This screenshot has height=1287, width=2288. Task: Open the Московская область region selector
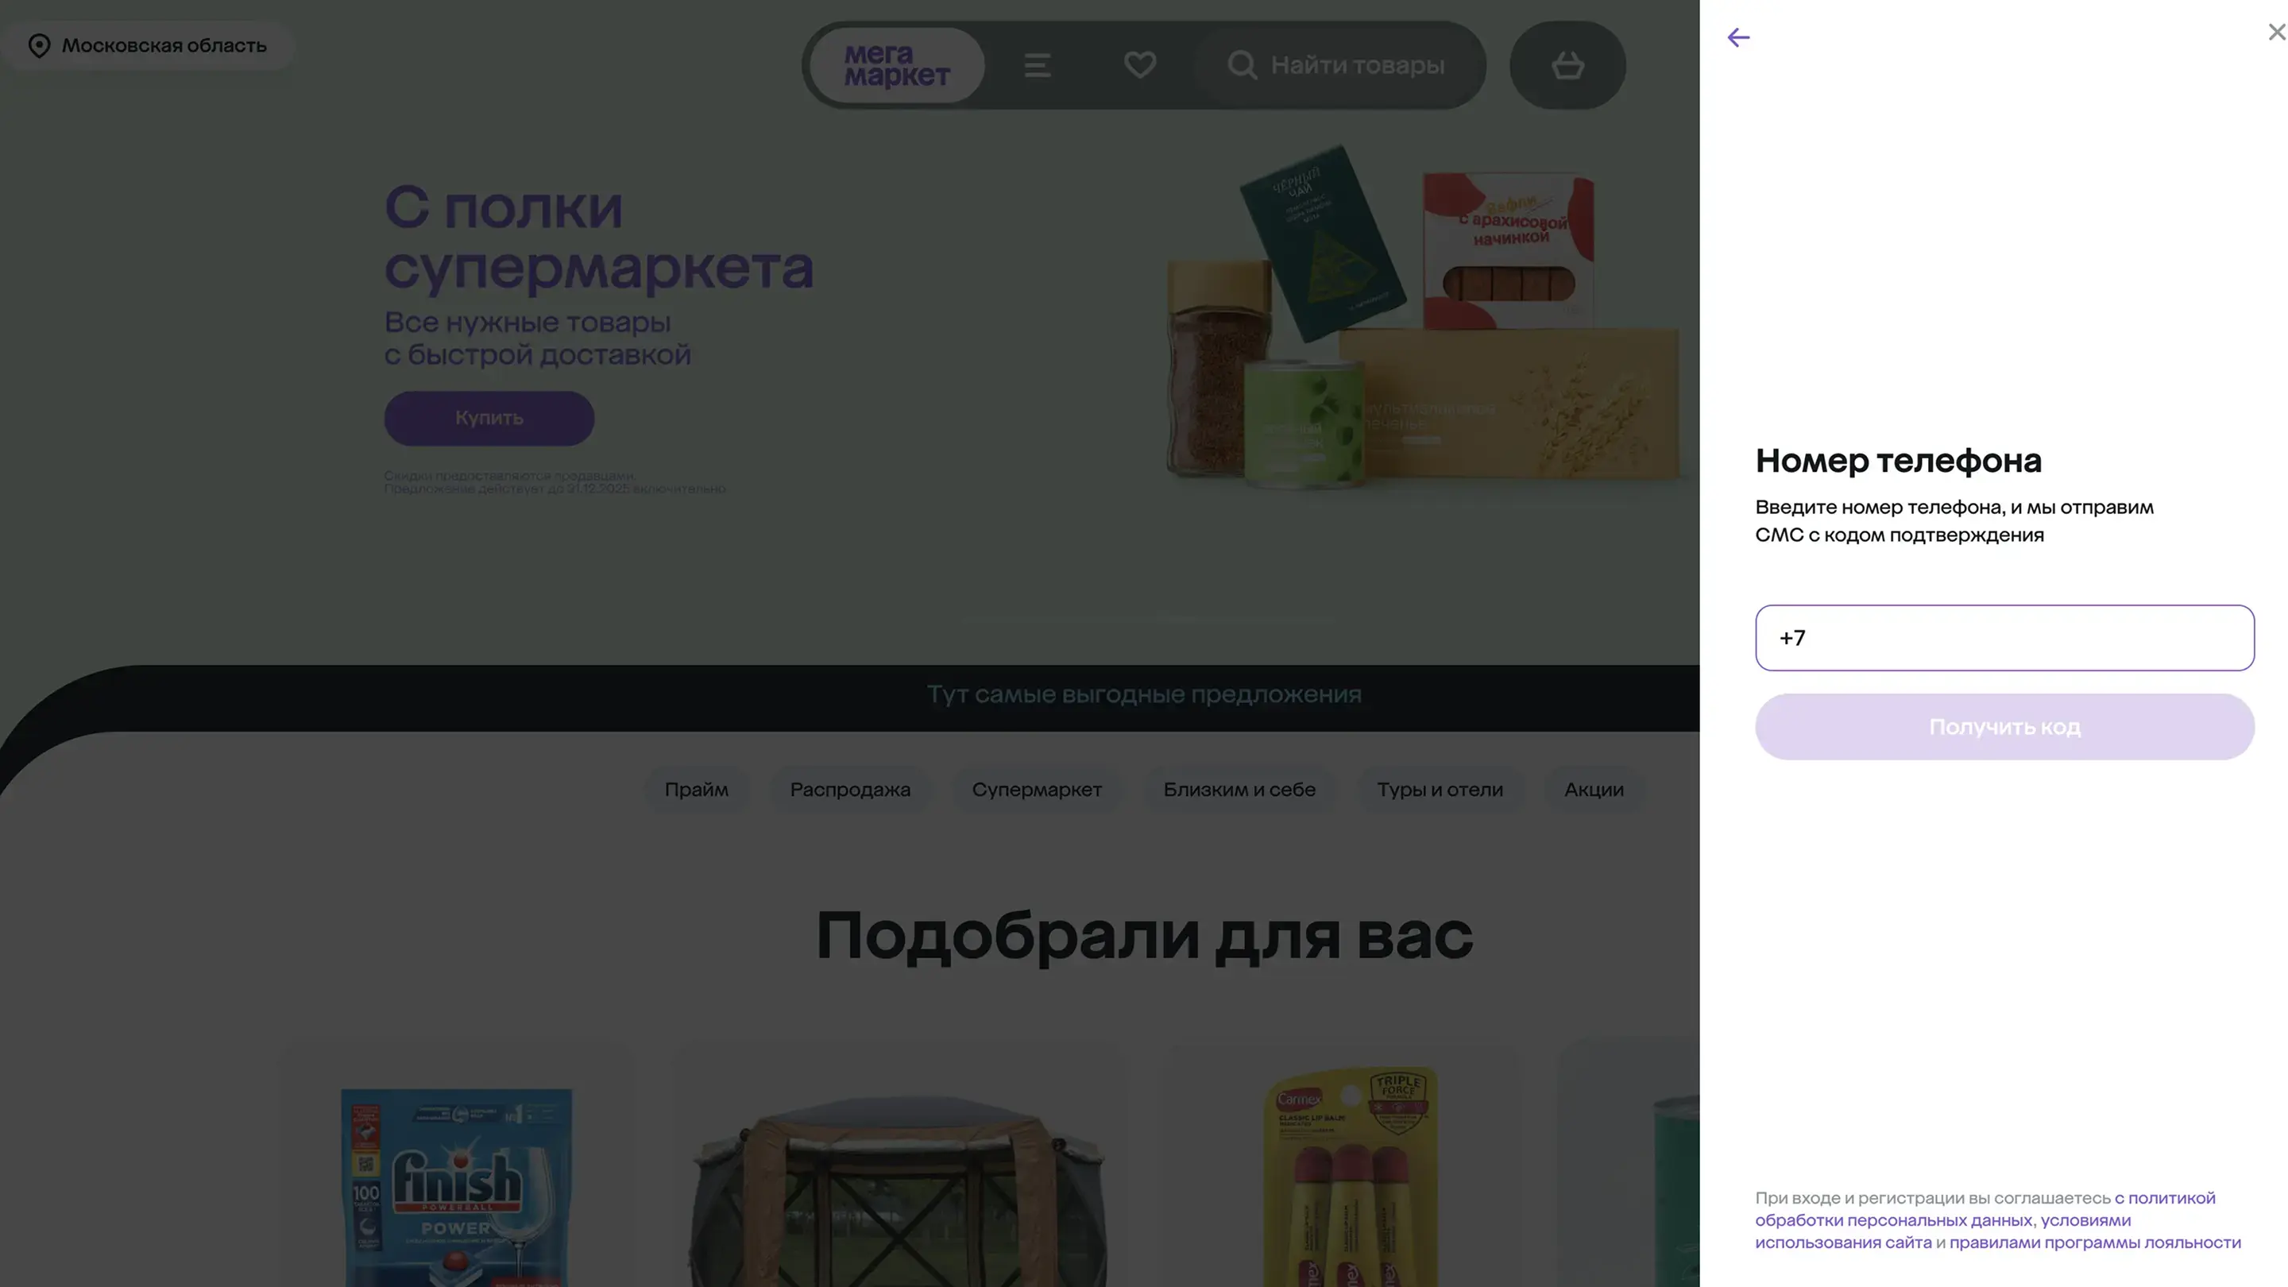coord(164,45)
